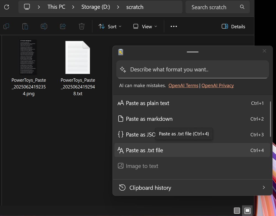Click the scratch breadcrumb
The height and width of the screenshot is (216, 276).
pyautogui.click(x=135, y=7)
